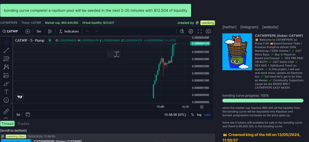The height and width of the screenshot is (142, 309).
Task: Take a chart snapshot with camera icon
Action: 208,31
